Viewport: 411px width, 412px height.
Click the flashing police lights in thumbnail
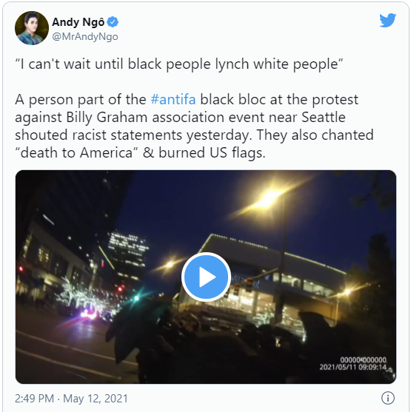[89, 314]
